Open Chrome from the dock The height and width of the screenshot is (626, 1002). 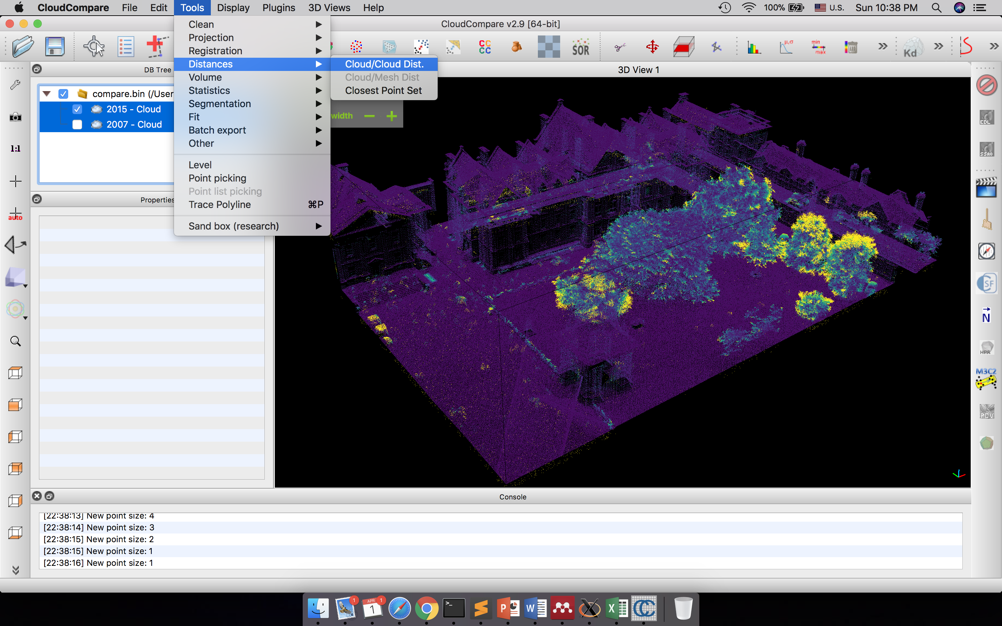[x=427, y=608]
